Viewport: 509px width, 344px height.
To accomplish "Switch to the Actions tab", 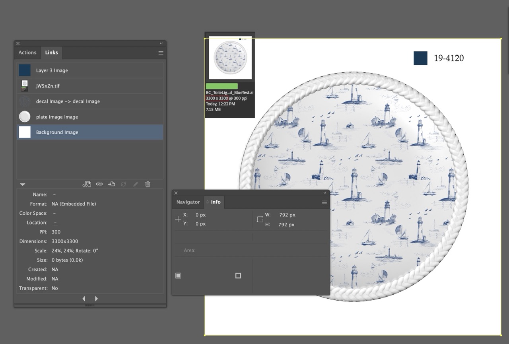I will click(27, 52).
